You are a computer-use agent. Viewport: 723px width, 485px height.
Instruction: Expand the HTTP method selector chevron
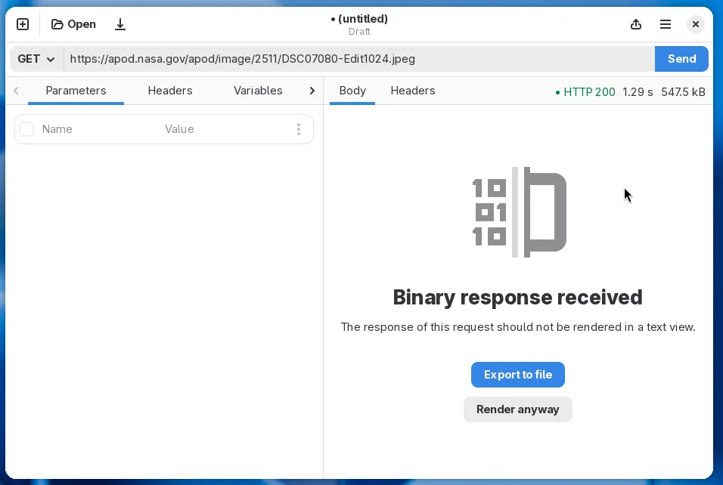(51, 59)
